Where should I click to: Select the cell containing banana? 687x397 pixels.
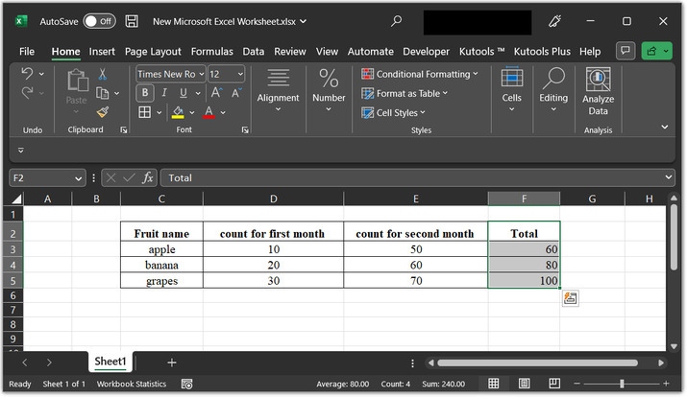point(161,265)
